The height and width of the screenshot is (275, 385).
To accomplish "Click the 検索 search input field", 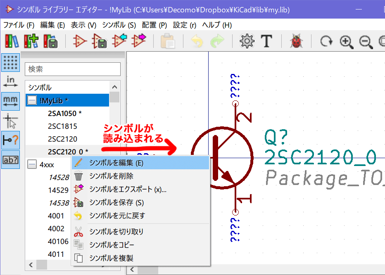I will coord(72,69).
